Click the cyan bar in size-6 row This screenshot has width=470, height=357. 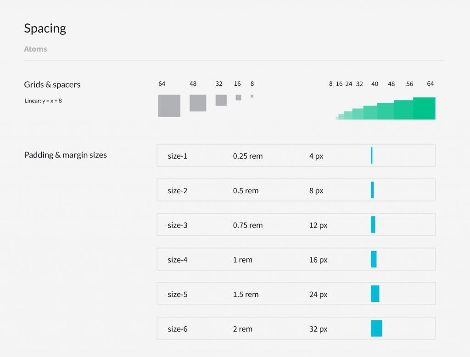(x=376, y=328)
